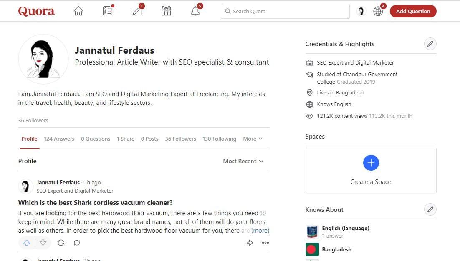Upvote the Shark cordless vacuum answer
The height and width of the screenshot is (261, 460).
tap(27, 242)
